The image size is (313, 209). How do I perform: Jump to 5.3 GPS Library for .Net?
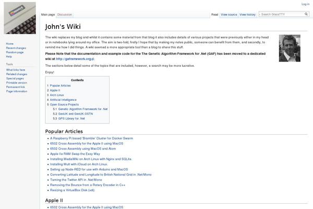point(69,119)
